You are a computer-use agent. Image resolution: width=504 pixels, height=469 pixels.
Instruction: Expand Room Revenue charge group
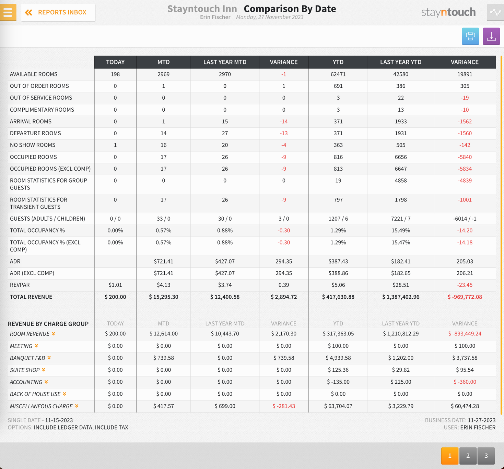(x=54, y=334)
